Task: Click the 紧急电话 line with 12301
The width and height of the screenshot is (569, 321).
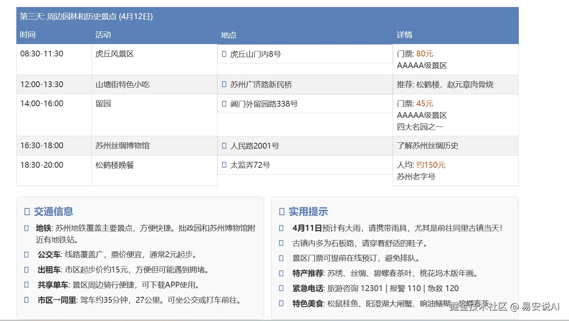Action: click(x=376, y=288)
